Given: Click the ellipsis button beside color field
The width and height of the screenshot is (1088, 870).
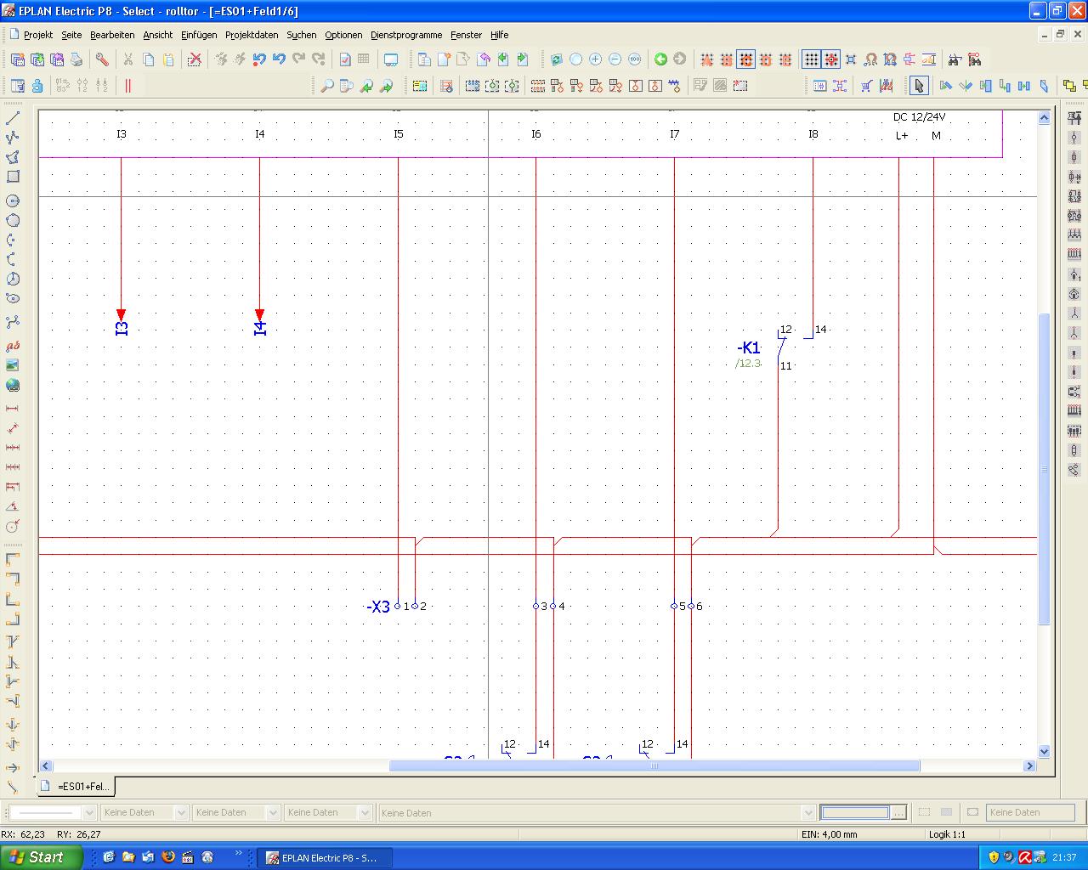Looking at the screenshot, I should tap(898, 813).
